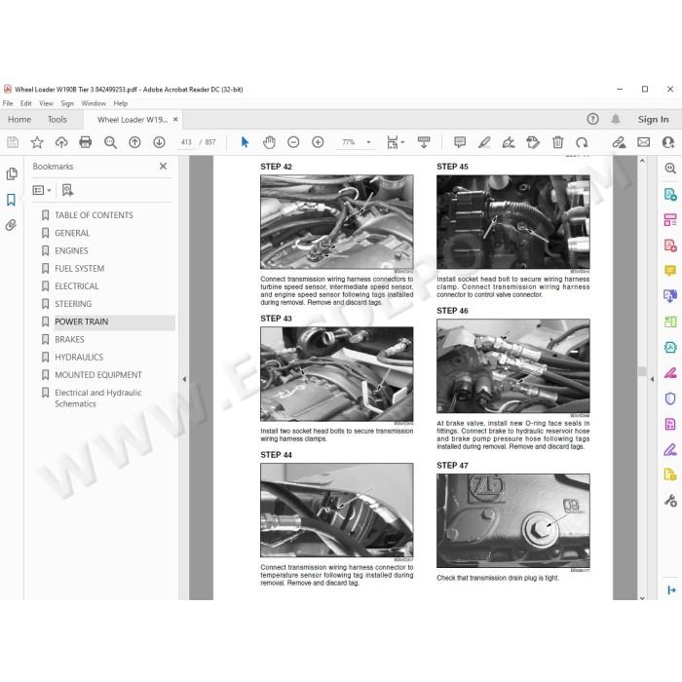The height and width of the screenshot is (682, 682).
Task: Click the Print file icon
Action: pyautogui.click(x=86, y=142)
